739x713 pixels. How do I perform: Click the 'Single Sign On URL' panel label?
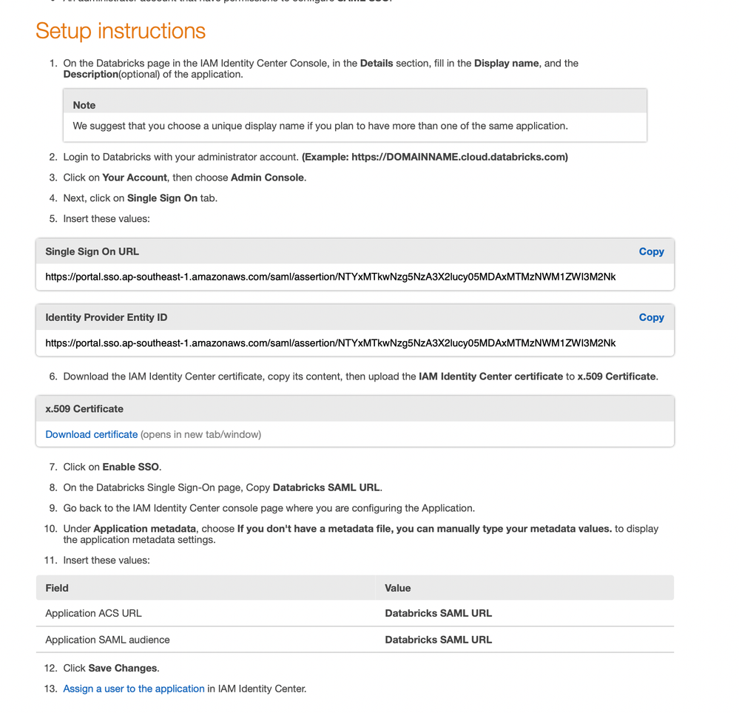92,251
